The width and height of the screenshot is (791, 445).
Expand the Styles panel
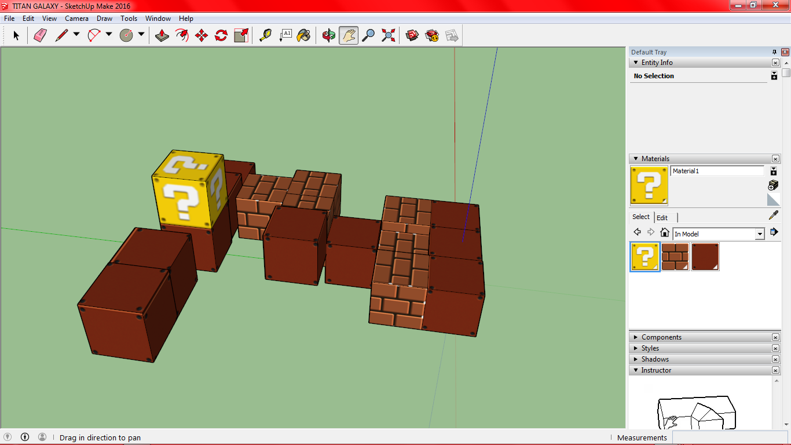tap(635, 348)
